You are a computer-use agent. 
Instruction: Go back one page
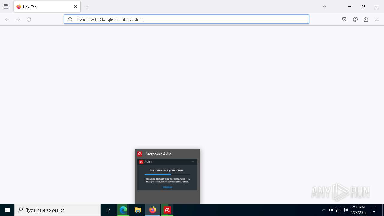7,19
